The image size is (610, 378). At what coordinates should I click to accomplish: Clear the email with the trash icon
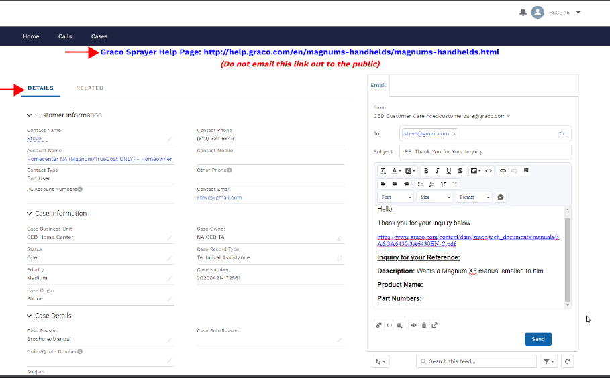click(x=424, y=325)
